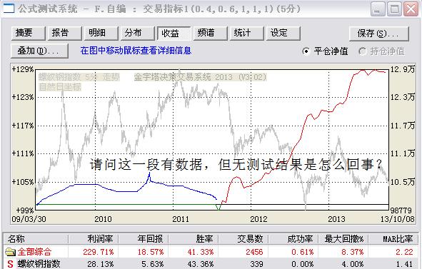Image resolution: width=422 pixels, height=269 pixels.
Task: Click the red S icon beside 螺纹钢指数
Action: [10, 264]
